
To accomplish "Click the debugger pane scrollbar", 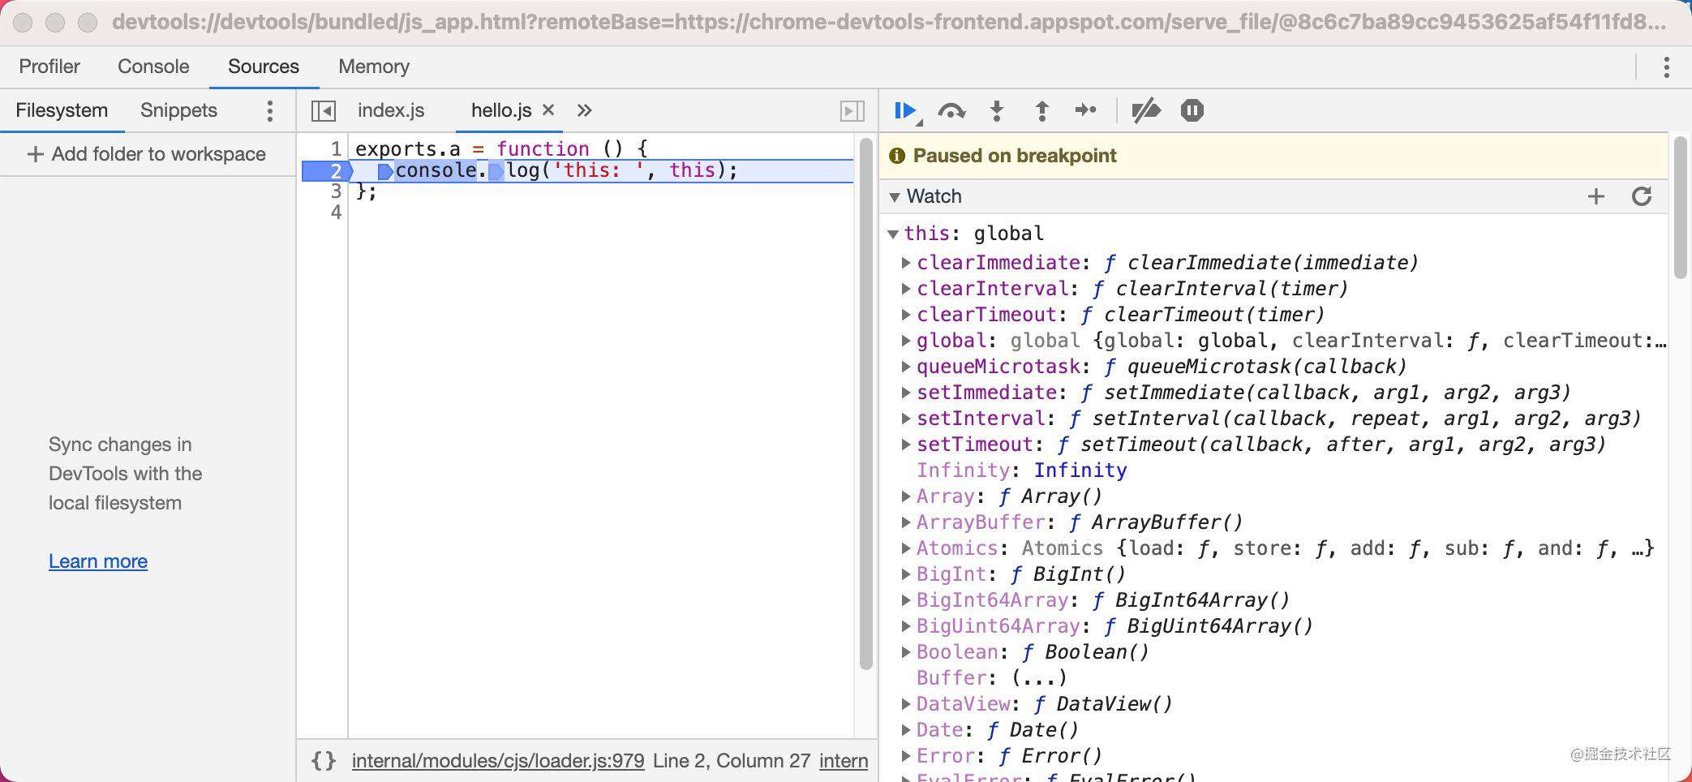I will 1681,208.
